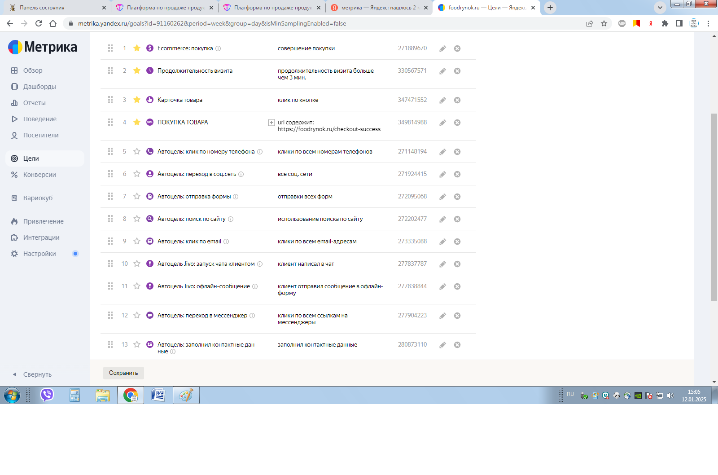718x475 pixels.
Task: Open the Windows Start menu
Action: [12, 396]
